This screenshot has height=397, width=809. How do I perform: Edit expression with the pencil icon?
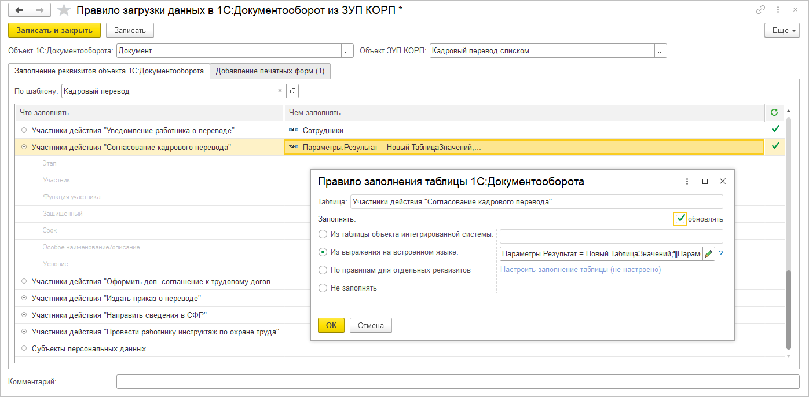[x=708, y=253]
